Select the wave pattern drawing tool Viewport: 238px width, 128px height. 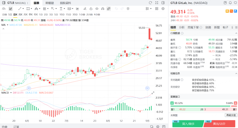coord(36,9)
